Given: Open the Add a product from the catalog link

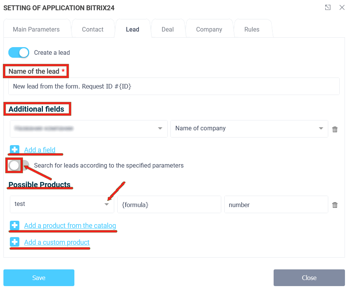Looking at the screenshot, I should (70, 225).
